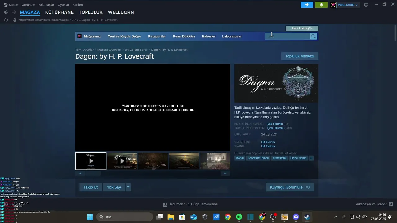Open Discord from the taskbar
The width and height of the screenshot is (397, 223).
[x=296, y=217]
